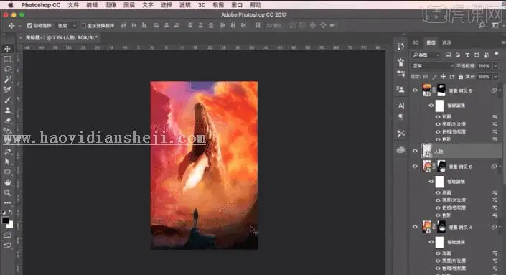Open the three-dots Edit Toolbar button

(7, 202)
